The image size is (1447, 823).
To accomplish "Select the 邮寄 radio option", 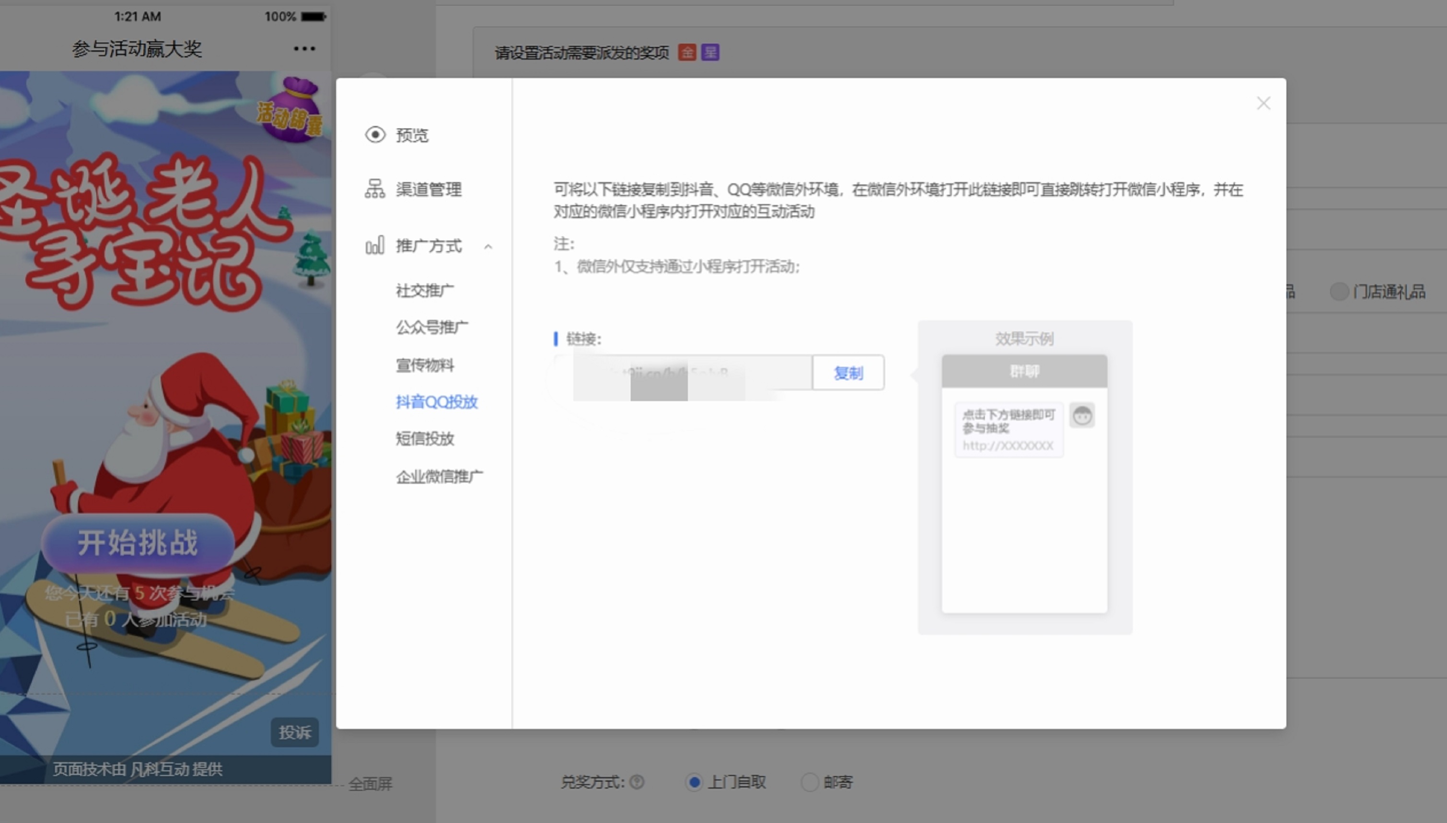I will [x=810, y=782].
